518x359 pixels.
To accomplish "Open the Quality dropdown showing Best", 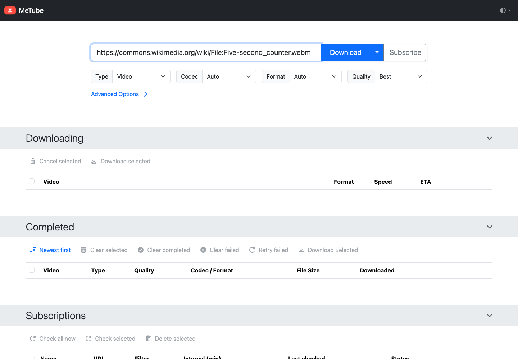I will [401, 76].
